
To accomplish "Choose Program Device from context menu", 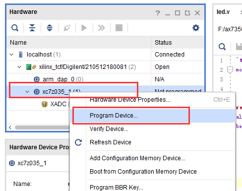I will click(153, 116).
